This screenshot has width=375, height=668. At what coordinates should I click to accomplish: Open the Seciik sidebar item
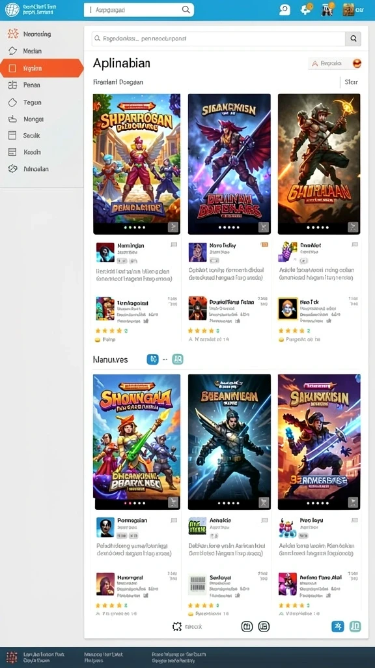pyautogui.click(x=42, y=136)
